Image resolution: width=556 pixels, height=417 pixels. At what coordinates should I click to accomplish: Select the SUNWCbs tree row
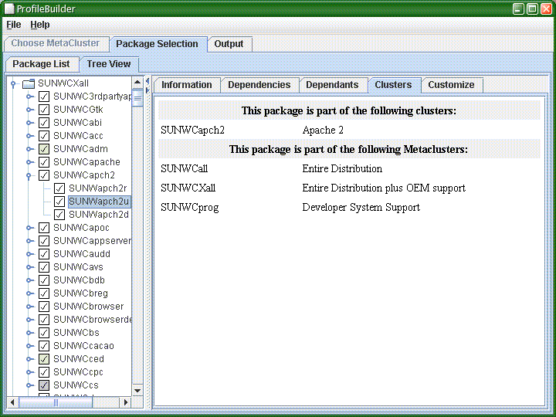[76, 333]
